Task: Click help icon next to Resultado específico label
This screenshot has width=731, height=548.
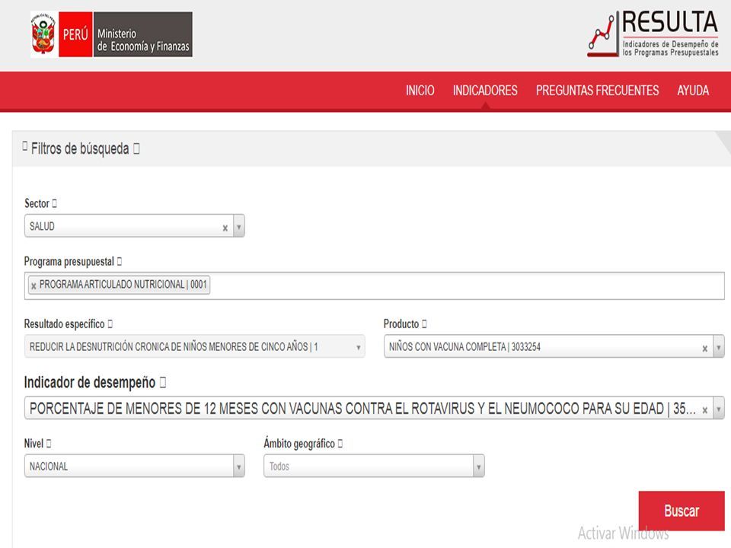Action: pos(110,324)
